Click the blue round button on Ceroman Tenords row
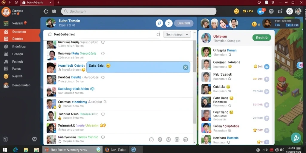The width and height of the screenshot is (306, 153). [x=267, y=67]
